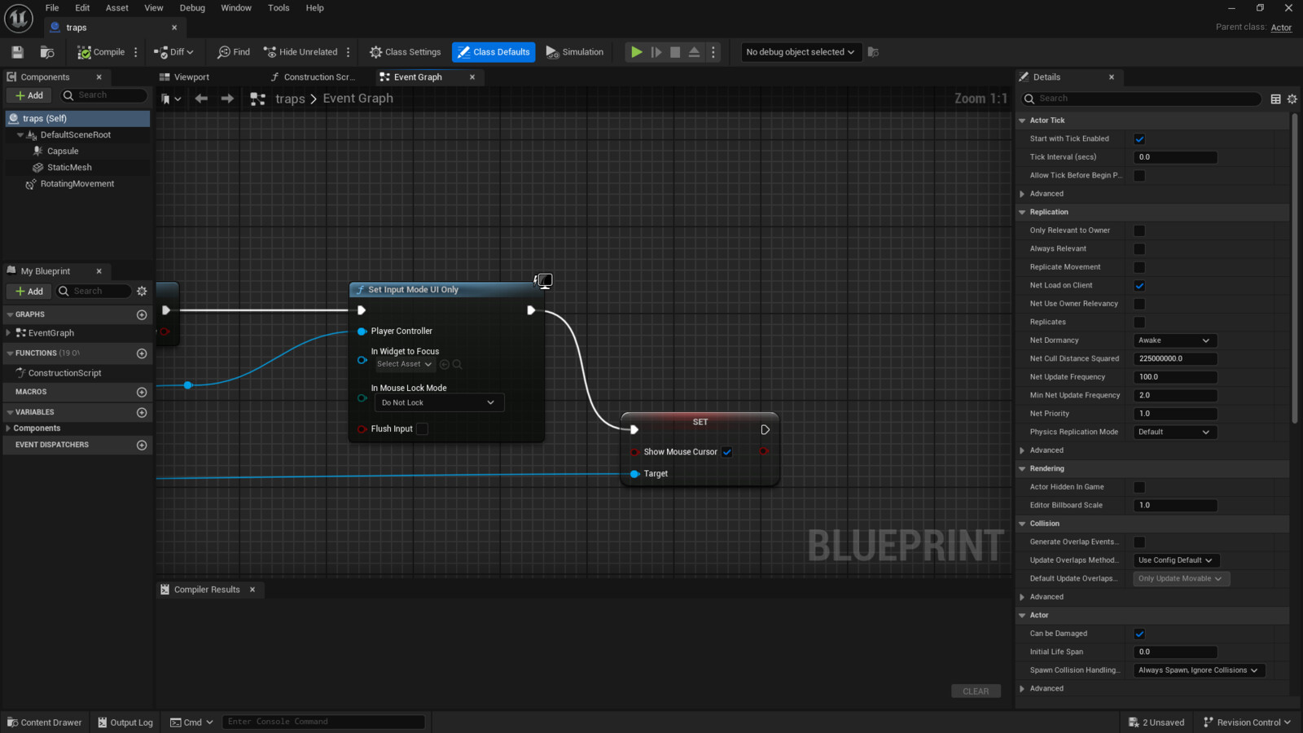
Task: Open the Debug menu
Action: (x=192, y=8)
